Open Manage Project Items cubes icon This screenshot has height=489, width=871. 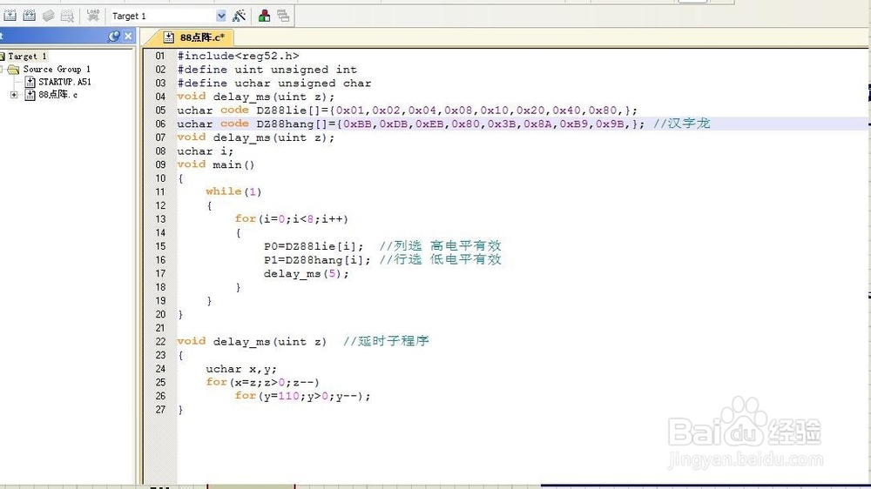265,16
